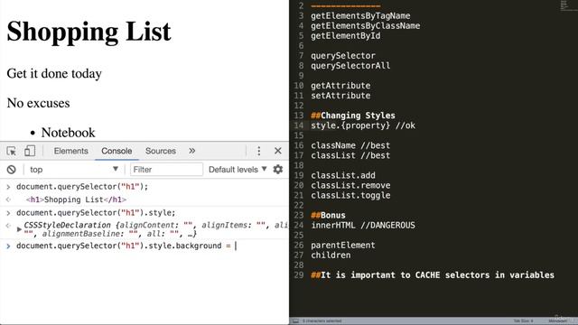Viewport: 578px width, 325px height.
Task: Click classList.remove on line 20
Action: [350, 185]
